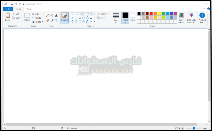
Task: Switch to the View tab
Action: [29, 9]
